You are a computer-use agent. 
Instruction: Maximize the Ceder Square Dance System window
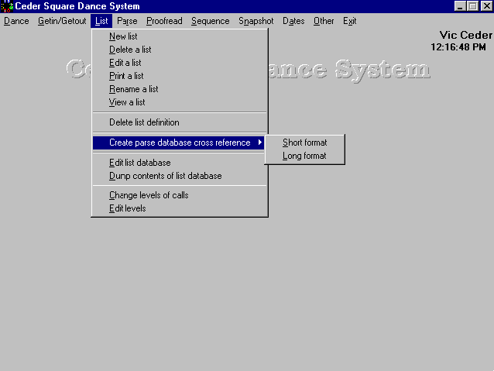[472, 6]
